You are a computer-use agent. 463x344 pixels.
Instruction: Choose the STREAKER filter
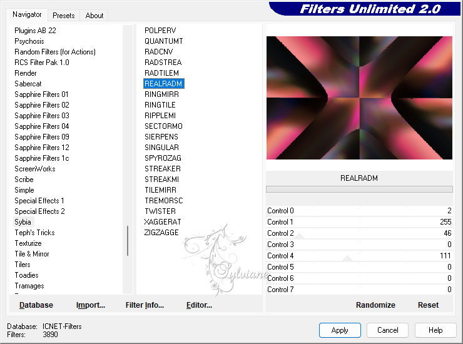click(163, 169)
